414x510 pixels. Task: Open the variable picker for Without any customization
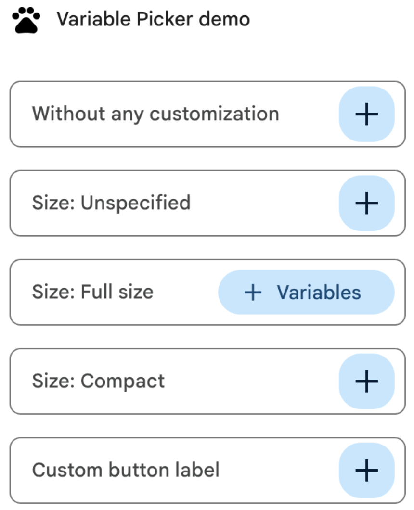[x=366, y=114]
